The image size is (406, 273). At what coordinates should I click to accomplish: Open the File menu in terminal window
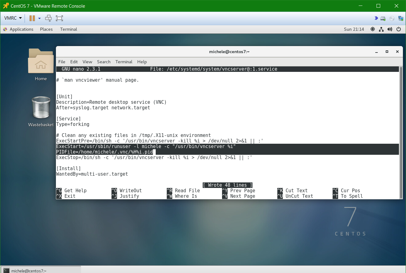click(62, 62)
